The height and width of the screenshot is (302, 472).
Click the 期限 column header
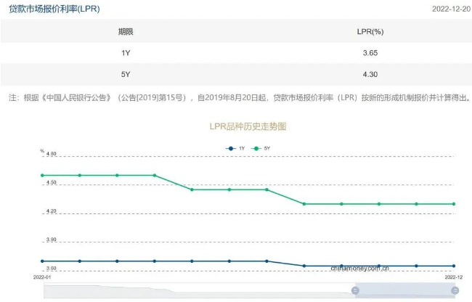coord(126,32)
